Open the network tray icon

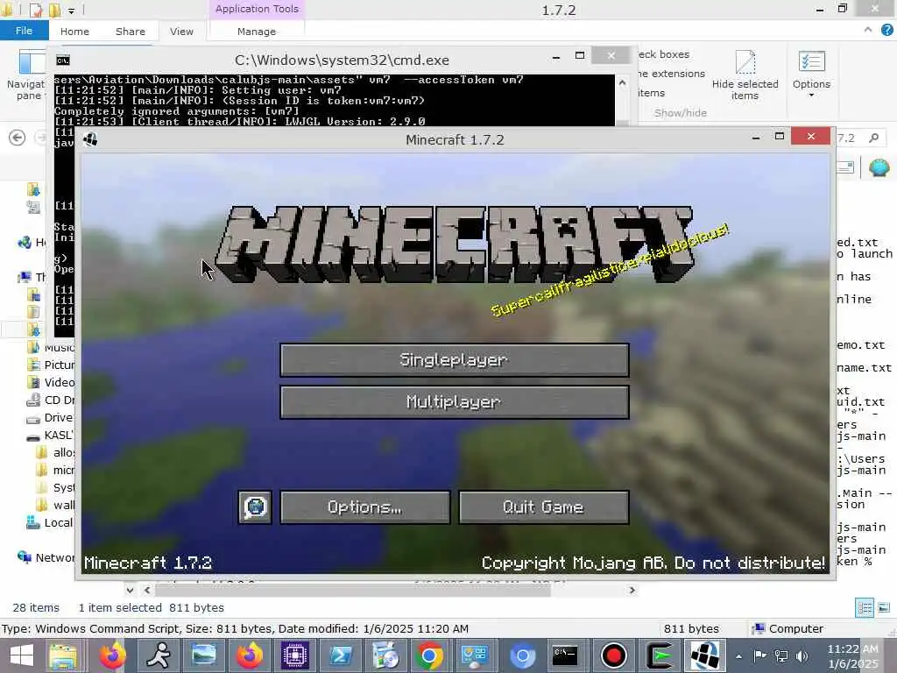pyautogui.click(x=780, y=655)
